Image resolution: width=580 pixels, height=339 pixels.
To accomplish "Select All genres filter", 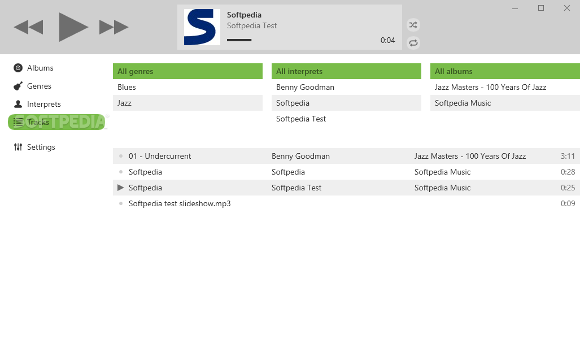I will coord(187,71).
